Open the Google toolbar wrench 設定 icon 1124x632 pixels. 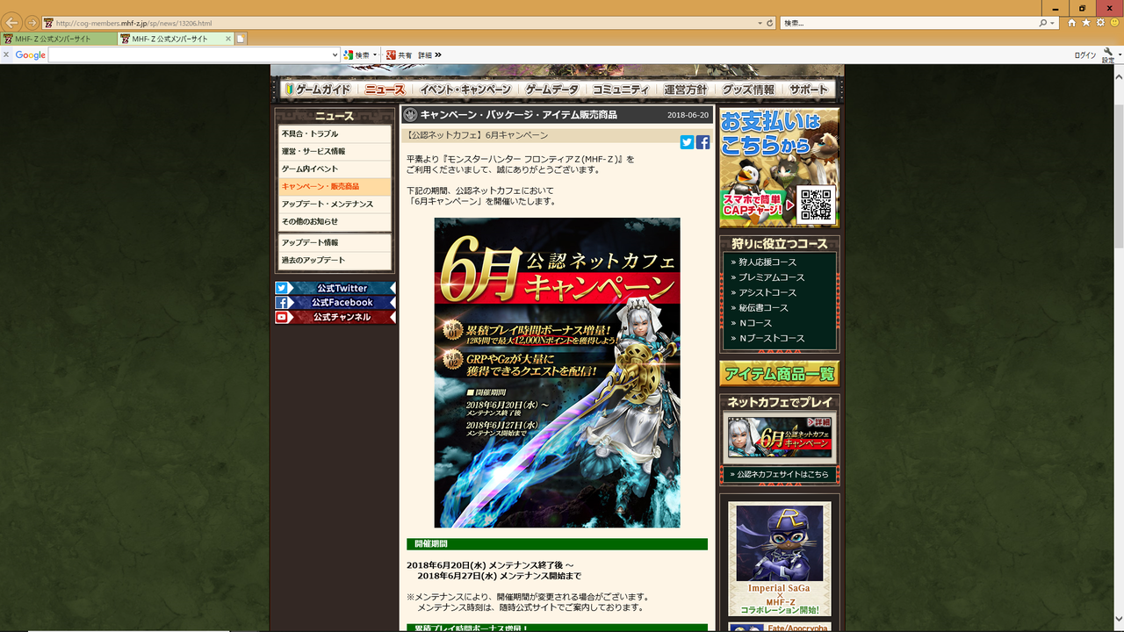(1108, 55)
